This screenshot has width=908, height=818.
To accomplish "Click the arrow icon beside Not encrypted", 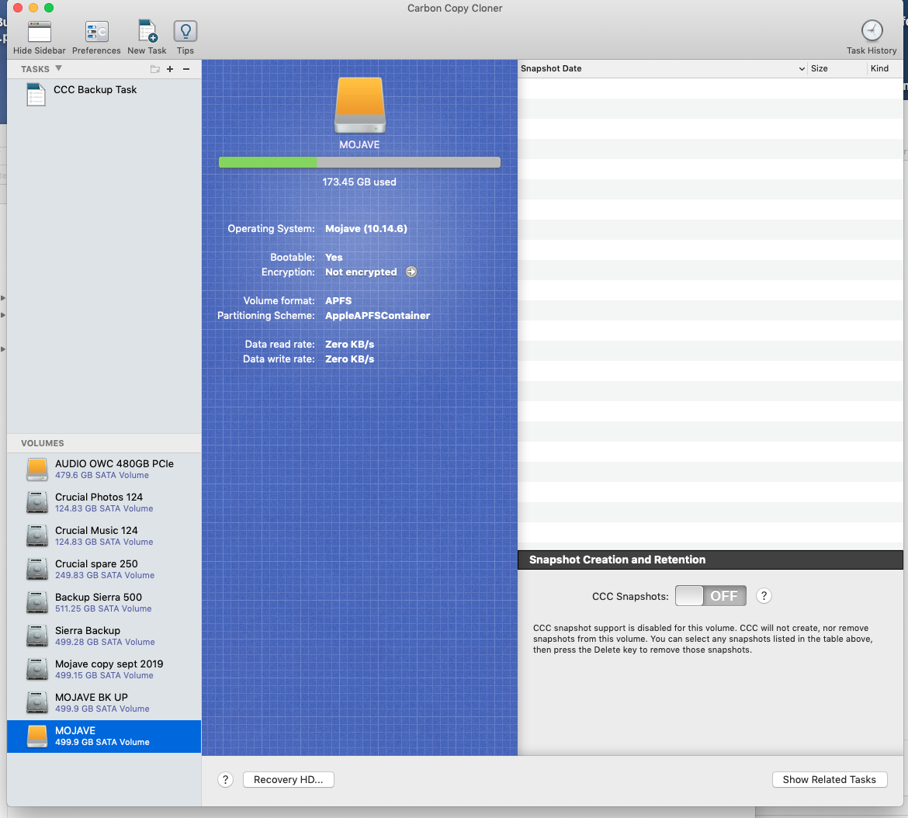I will (x=411, y=272).
